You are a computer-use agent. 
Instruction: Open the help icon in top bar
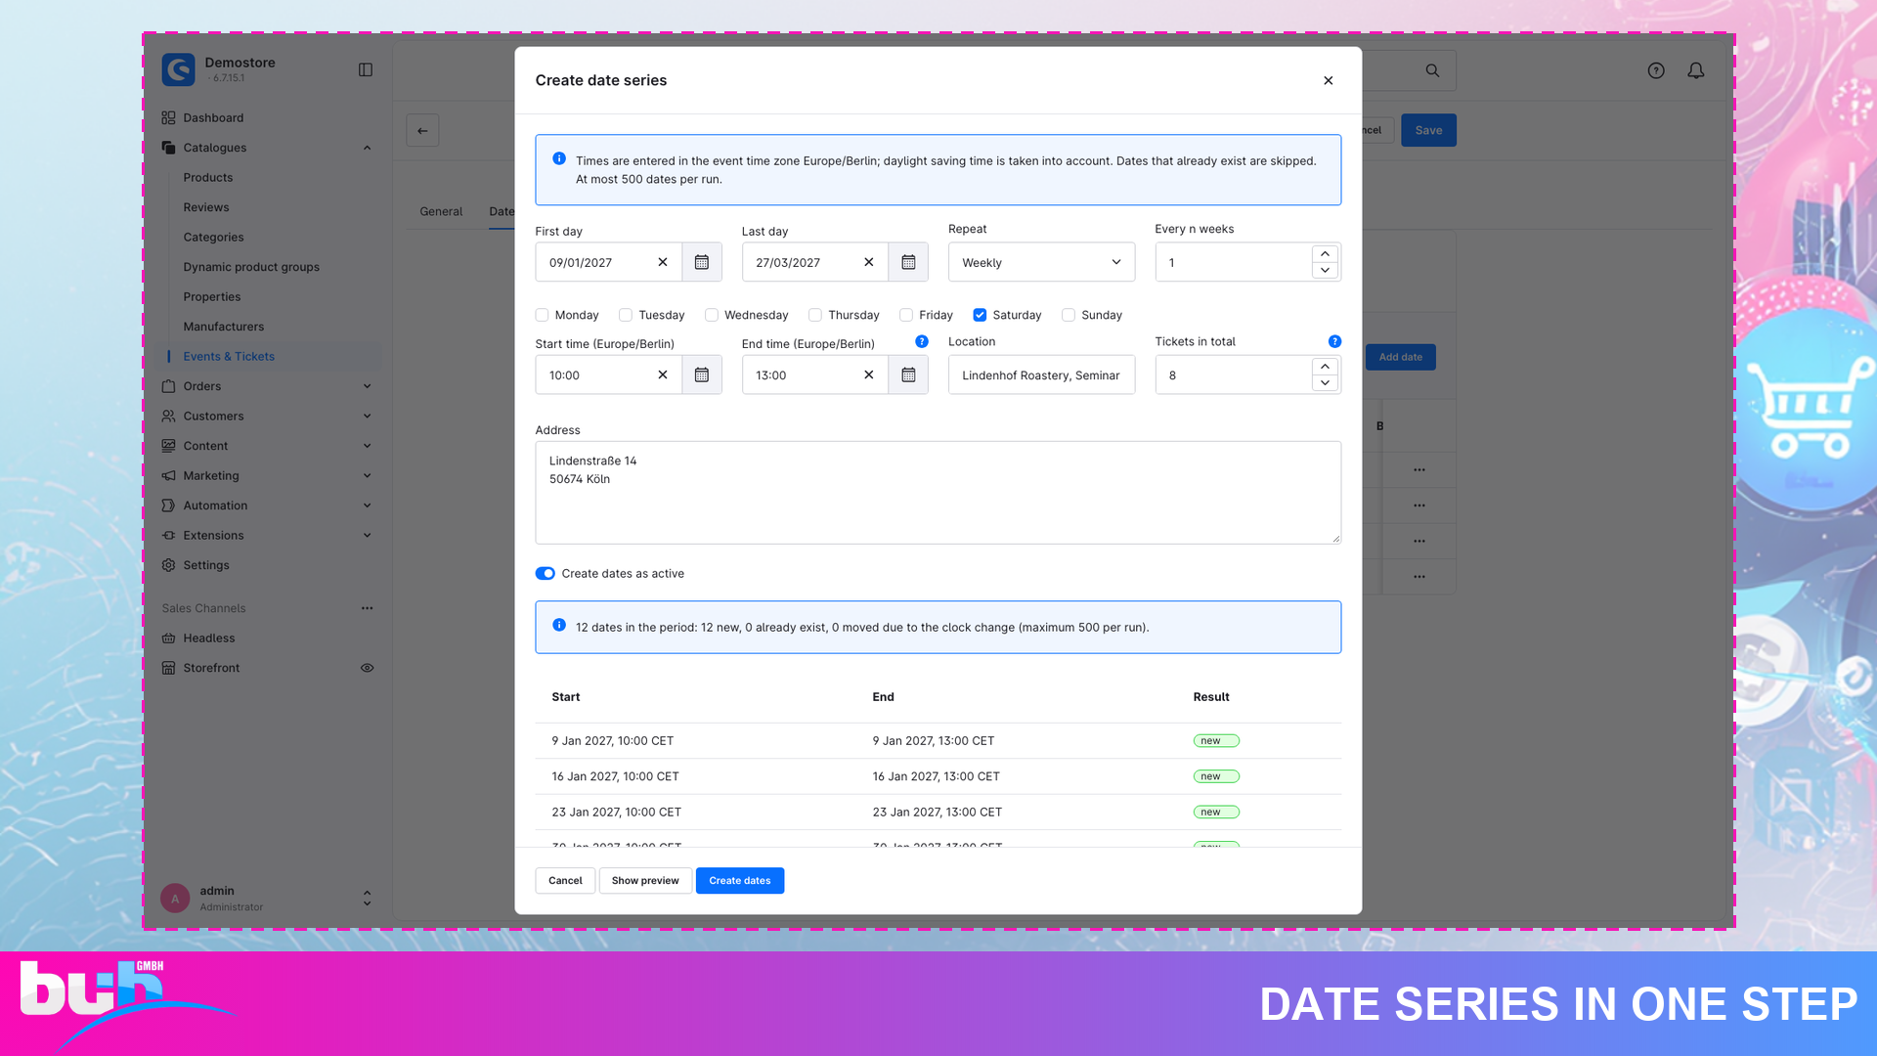[x=1656, y=70]
